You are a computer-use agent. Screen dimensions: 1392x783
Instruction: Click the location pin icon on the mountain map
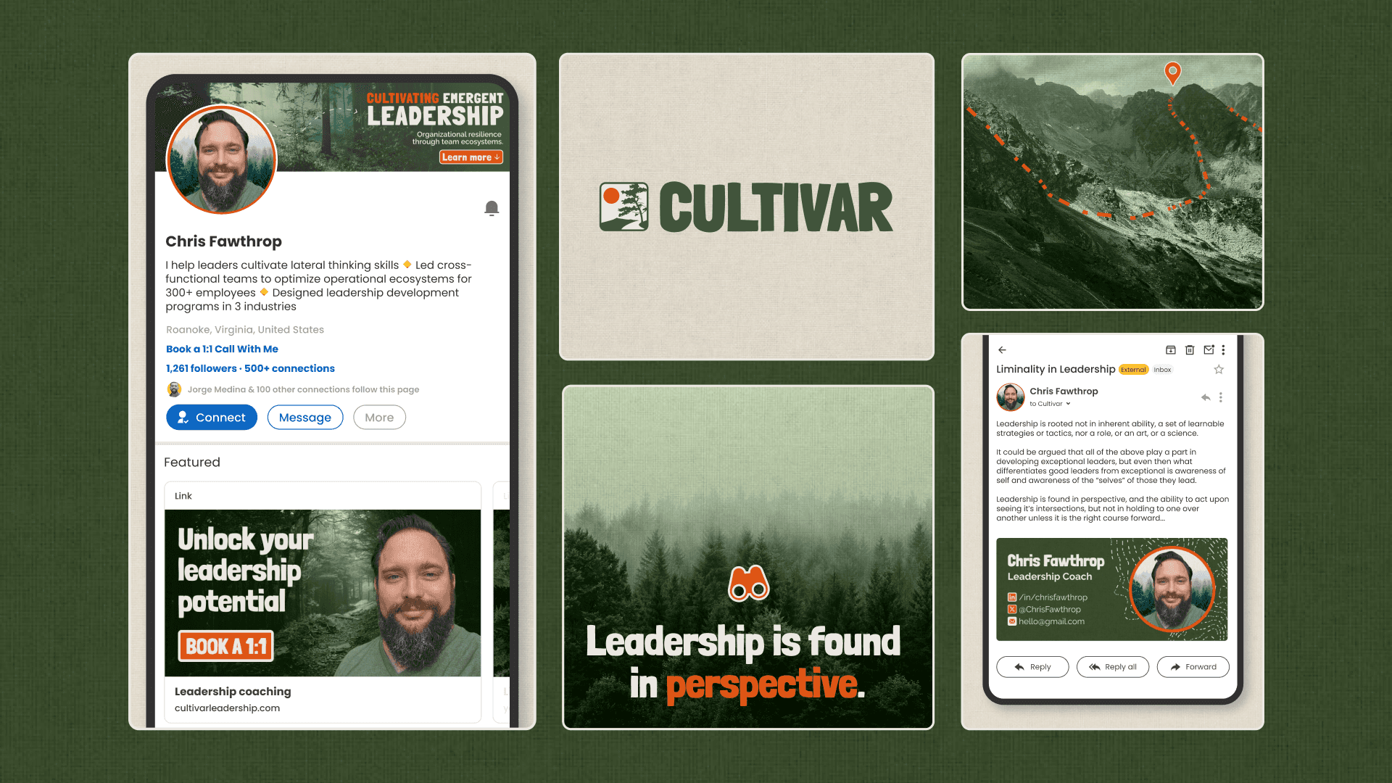click(x=1174, y=74)
